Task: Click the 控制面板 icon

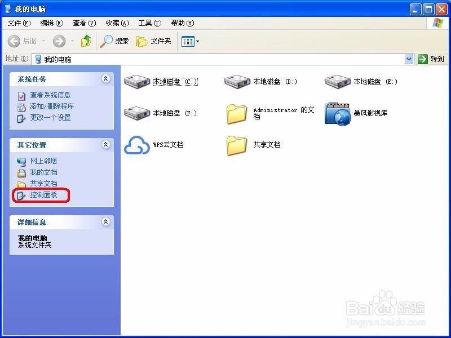Action: pyautogui.click(x=21, y=195)
